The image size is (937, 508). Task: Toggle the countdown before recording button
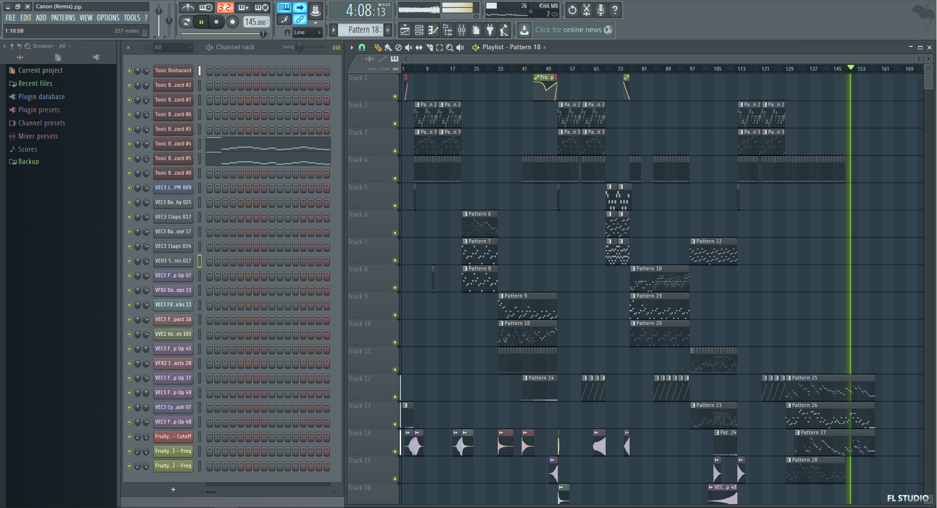(225, 8)
